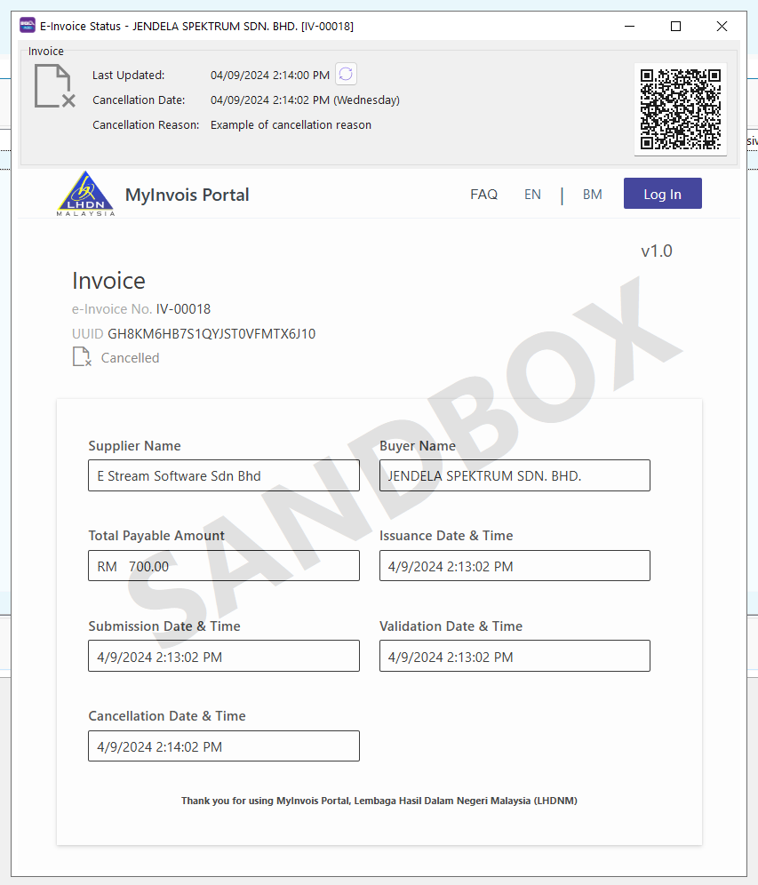758x885 pixels.
Task: Click the Buyer Name field
Action: tap(515, 475)
